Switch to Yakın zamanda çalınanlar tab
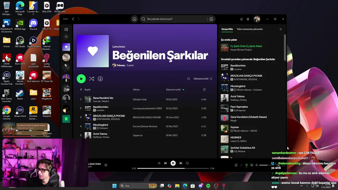The image size is (338, 190). [250, 29]
